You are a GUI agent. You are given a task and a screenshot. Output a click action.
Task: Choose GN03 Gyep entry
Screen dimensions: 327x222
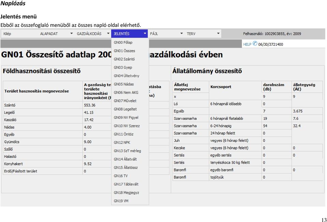pyautogui.click(x=123, y=68)
